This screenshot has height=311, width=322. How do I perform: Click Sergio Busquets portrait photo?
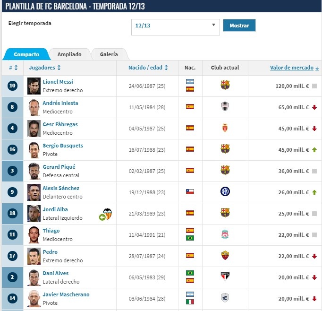[x=34, y=150]
